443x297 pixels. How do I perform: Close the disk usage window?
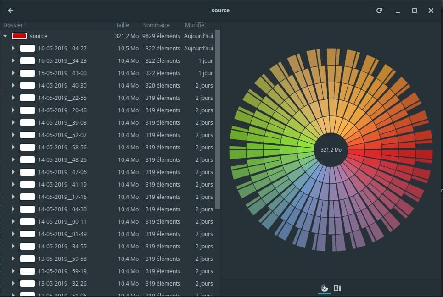(431, 11)
